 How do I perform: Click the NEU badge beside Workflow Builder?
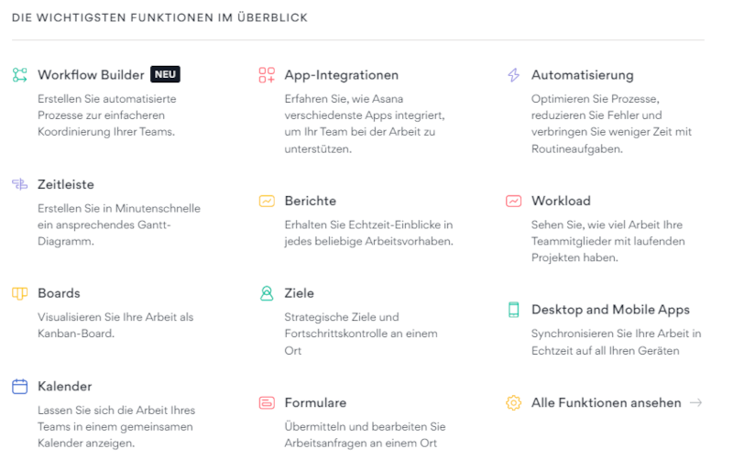pos(165,75)
